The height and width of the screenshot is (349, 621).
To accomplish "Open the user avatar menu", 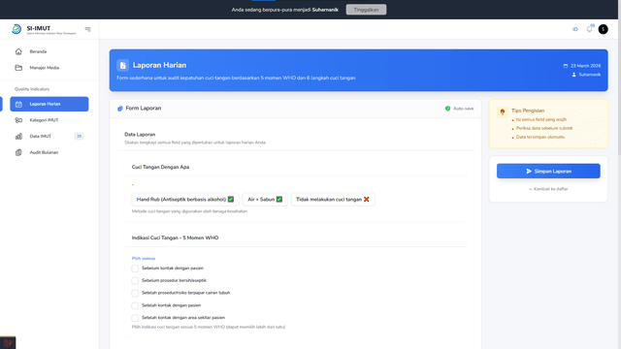I will coord(604,29).
